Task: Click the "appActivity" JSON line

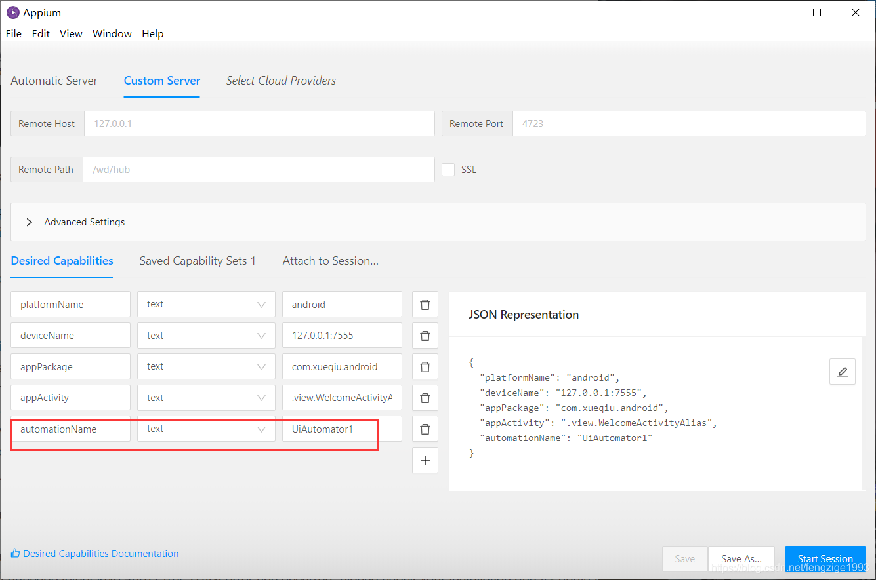Action: point(598,423)
